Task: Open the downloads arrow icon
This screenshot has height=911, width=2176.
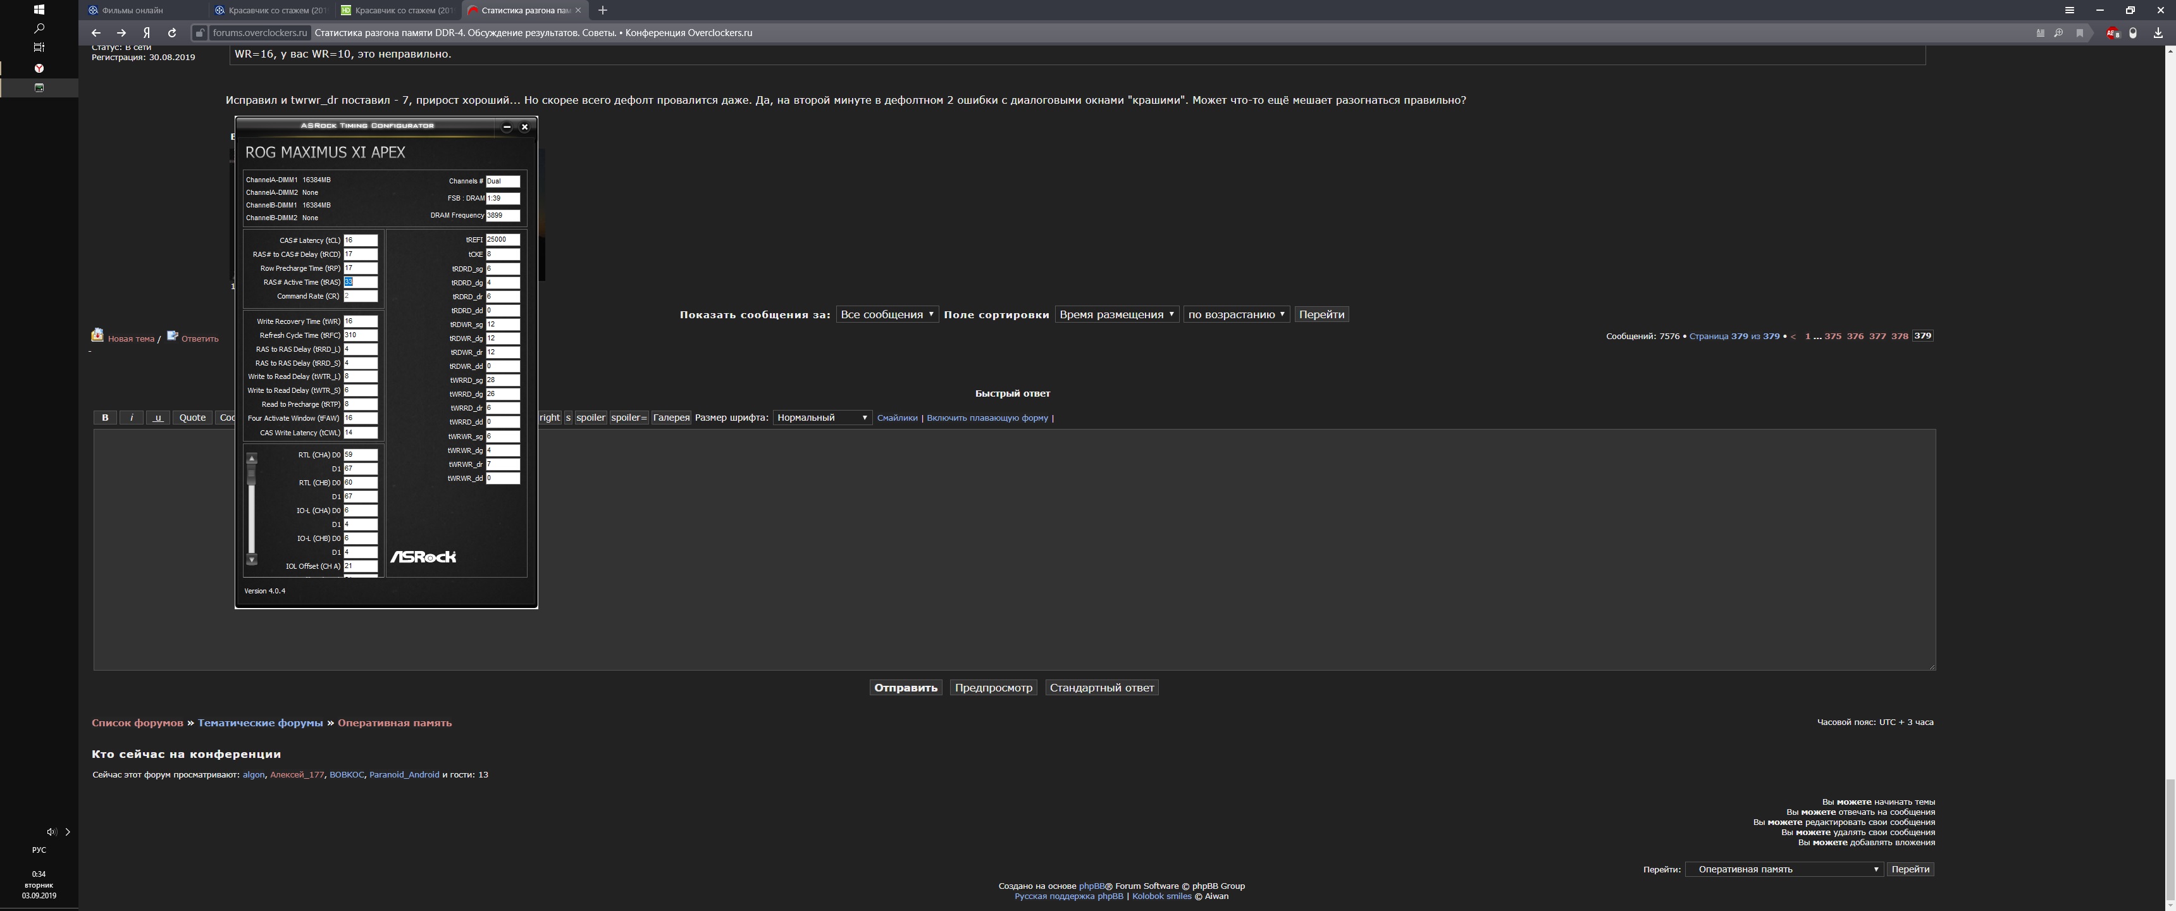Action: [2158, 33]
